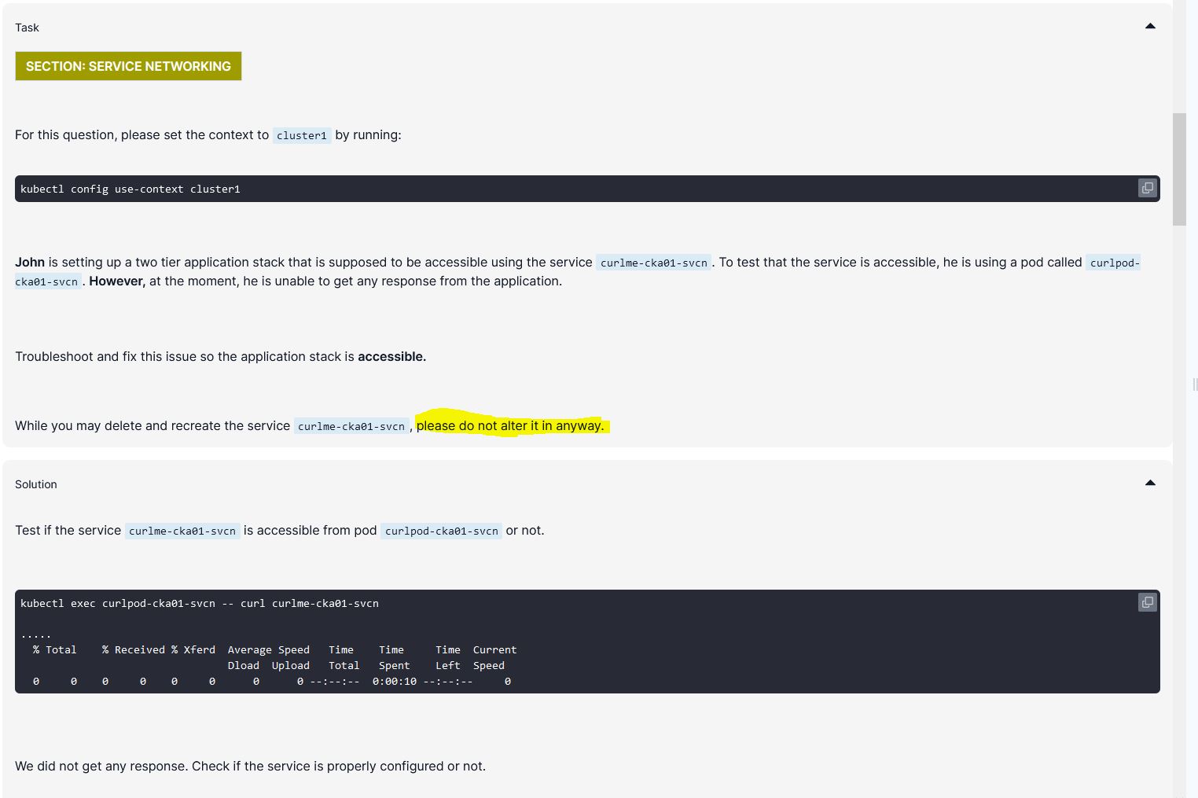The image size is (1198, 798).
Task: Click curlme-cka01-svcn code in the Solution sentence
Action: tap(182, 531)
